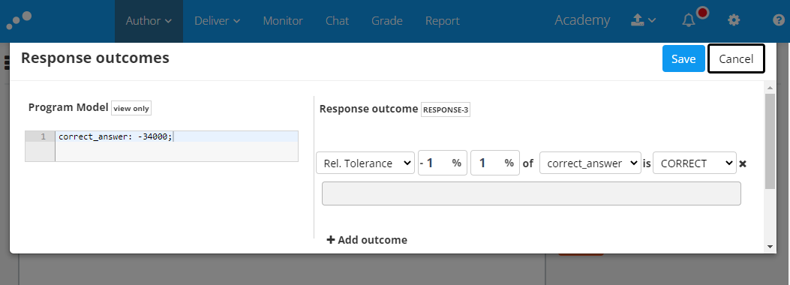Click the notification bell icon

point(688,21)
